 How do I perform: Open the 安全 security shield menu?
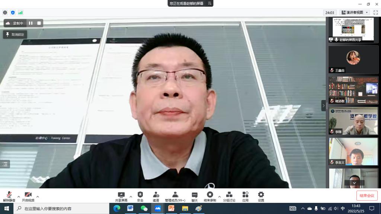click(x=140, y=197)
